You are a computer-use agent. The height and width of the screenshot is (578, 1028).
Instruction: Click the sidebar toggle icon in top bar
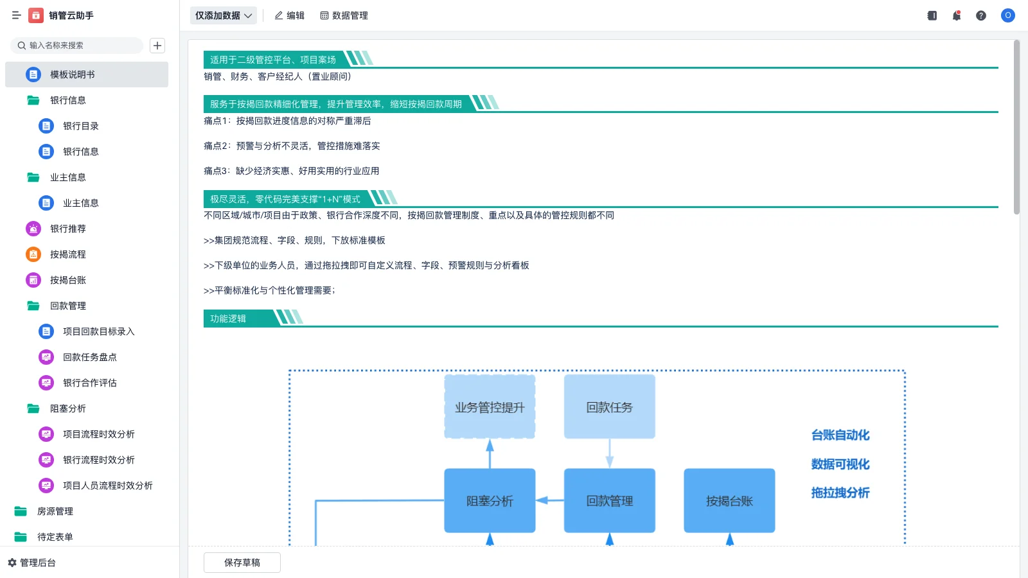(x=16, y=15)
